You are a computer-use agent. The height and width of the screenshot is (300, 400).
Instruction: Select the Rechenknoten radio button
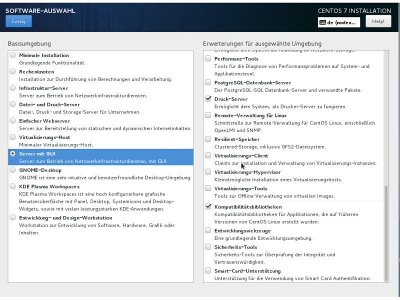(13, 71)
